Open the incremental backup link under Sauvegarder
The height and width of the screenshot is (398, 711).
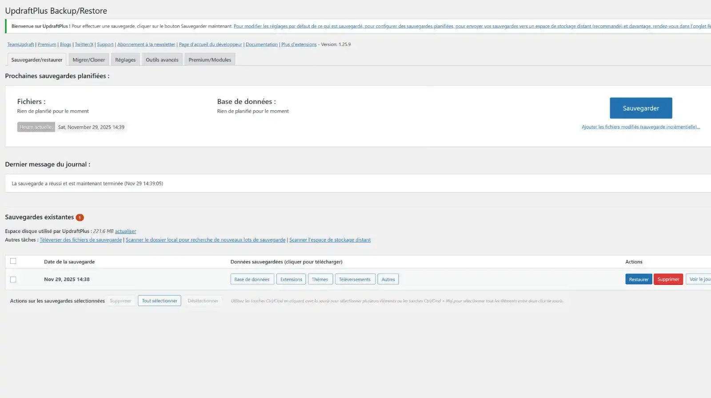click(x=640, y=127)
